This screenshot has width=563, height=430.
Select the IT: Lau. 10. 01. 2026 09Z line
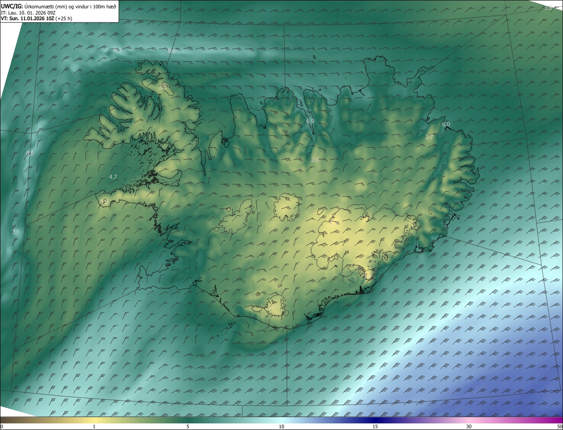pyautogui.click(x=28, y=13)
